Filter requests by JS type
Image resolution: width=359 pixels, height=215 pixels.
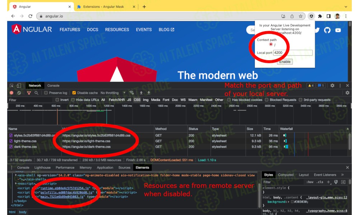tap(129, 100)
